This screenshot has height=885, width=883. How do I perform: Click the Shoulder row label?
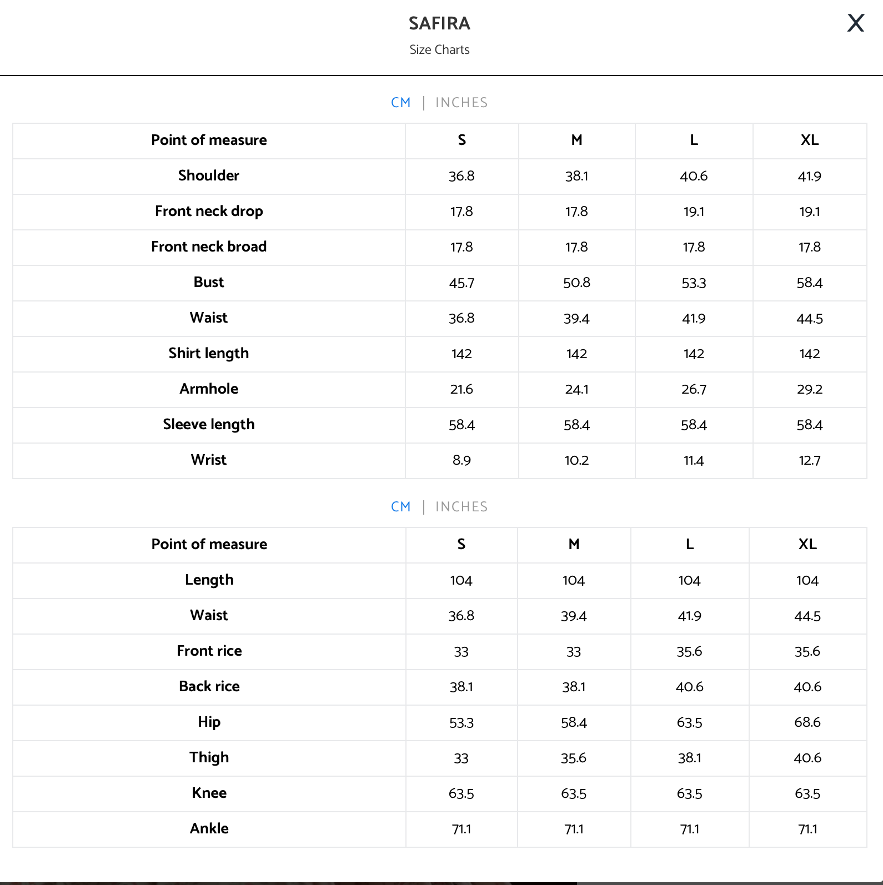[x=209, y=175]
